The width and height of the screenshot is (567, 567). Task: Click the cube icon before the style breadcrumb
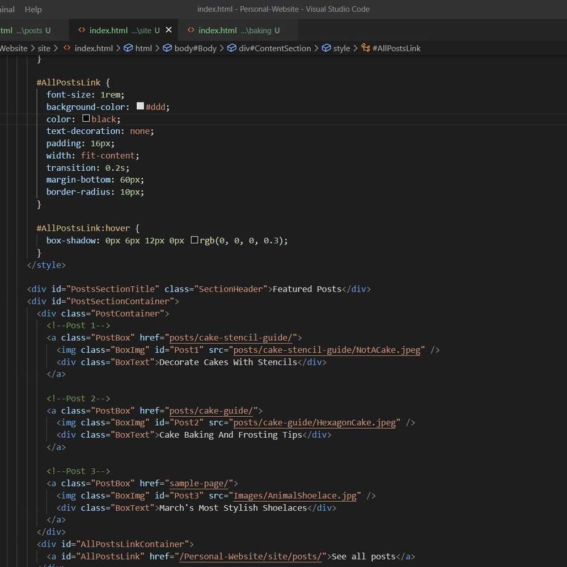(326, 48)
